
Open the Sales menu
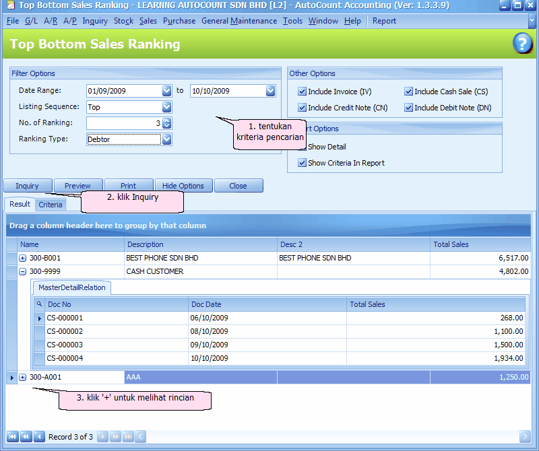point(148,21)
